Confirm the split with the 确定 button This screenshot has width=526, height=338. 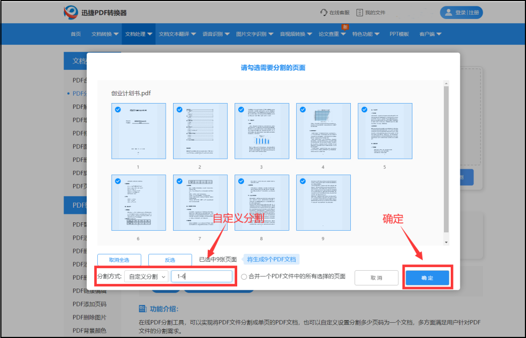coord(427,277)
